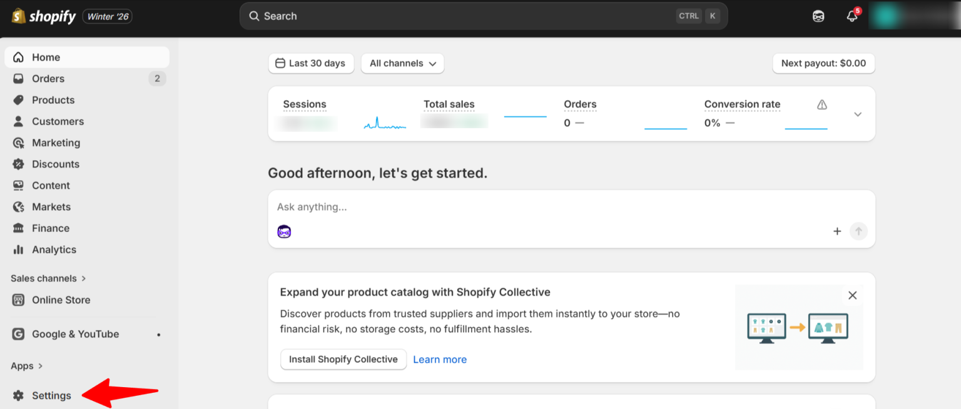This screenshot has width=961, height=409.
Task: Click the dot beside Google & YouTube
Action: pyautogui.click(x=159, y=335)
